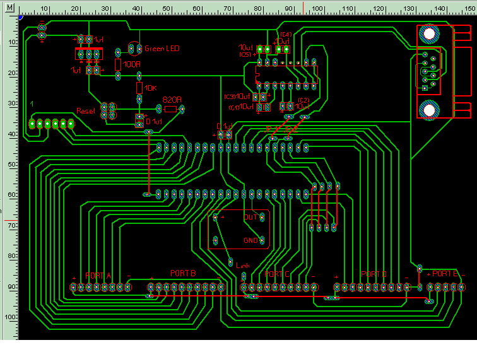This screenshot has width=477, height=357.
Task: Click the lower mounting hole of serial connector
Action: 429,110
